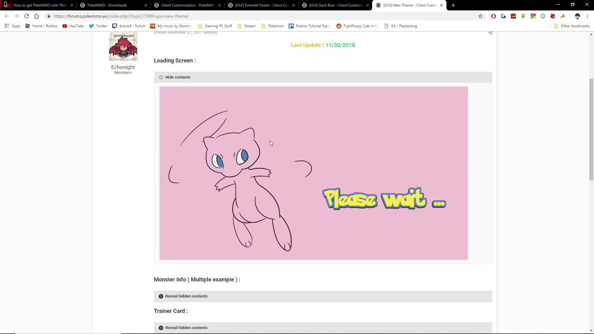Click the Monster Info heading text
The image size is (594, 334).
click(x=197, y=280)
